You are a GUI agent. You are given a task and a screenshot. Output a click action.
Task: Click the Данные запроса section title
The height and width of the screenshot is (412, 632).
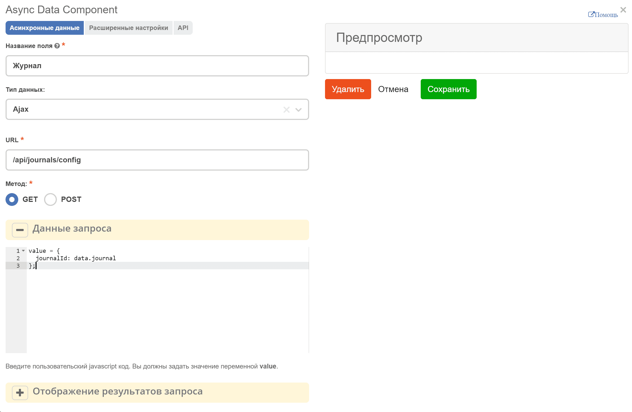[72, 228]
